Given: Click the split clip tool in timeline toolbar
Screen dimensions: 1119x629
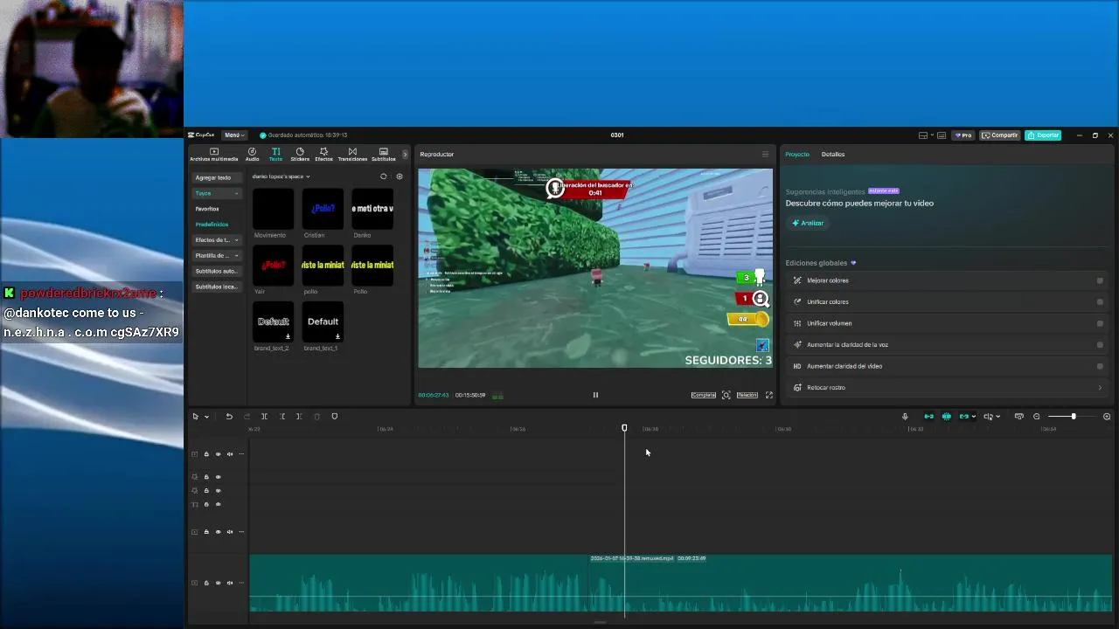Looking at the screenshot, I should (x=264, y=417).
